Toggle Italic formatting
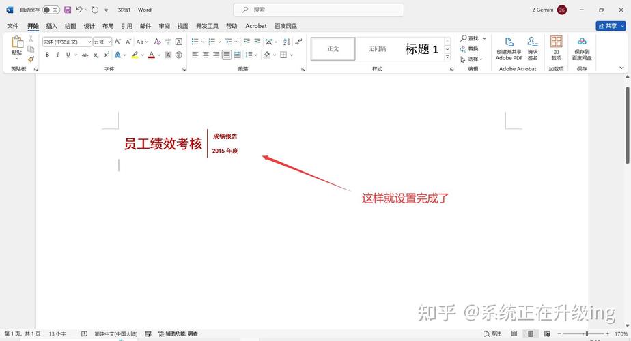 (x=57, y=55)
